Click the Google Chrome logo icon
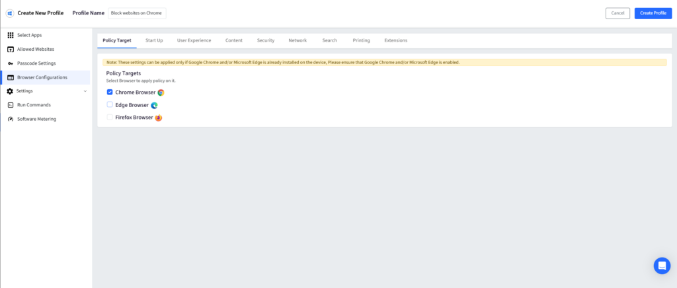The height and width of the screenshot is (288, 677). coord(161,92)
